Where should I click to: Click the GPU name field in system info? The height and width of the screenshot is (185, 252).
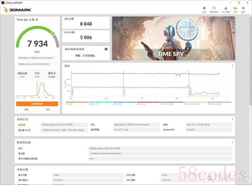point(64,125)
